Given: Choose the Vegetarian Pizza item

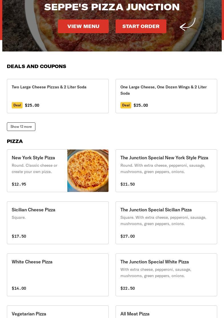Looking at the screenshot, I should [x=29, y=314].
